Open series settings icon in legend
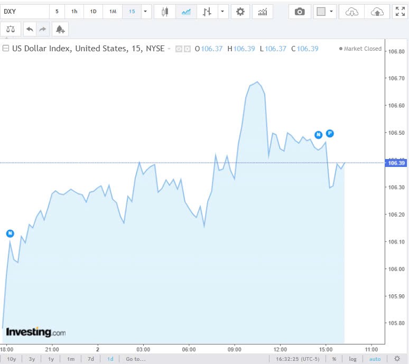The height and width of the screenshot is (364, 409). (x=187, y=49)
